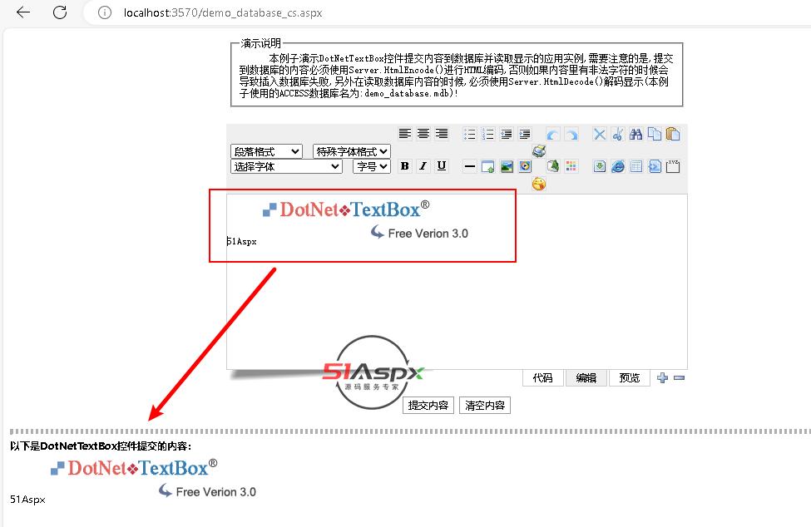811x527 pixels.
Task: Shrink editor with the minus icon
Action: pyautogui.click(x=679, y=377)
